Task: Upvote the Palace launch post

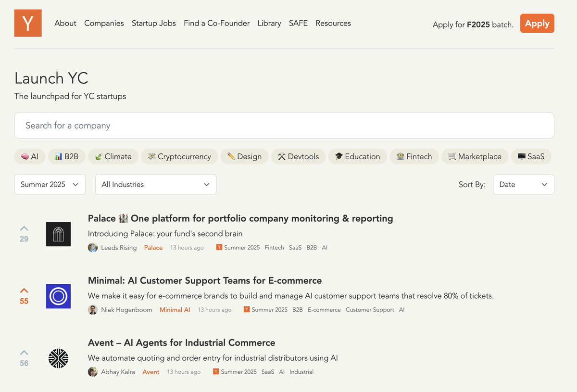Action: (x=24, y=228)
